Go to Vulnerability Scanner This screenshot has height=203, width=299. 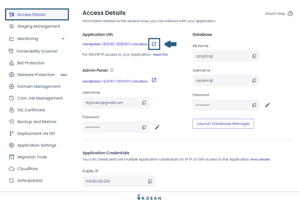pos(37,51)
